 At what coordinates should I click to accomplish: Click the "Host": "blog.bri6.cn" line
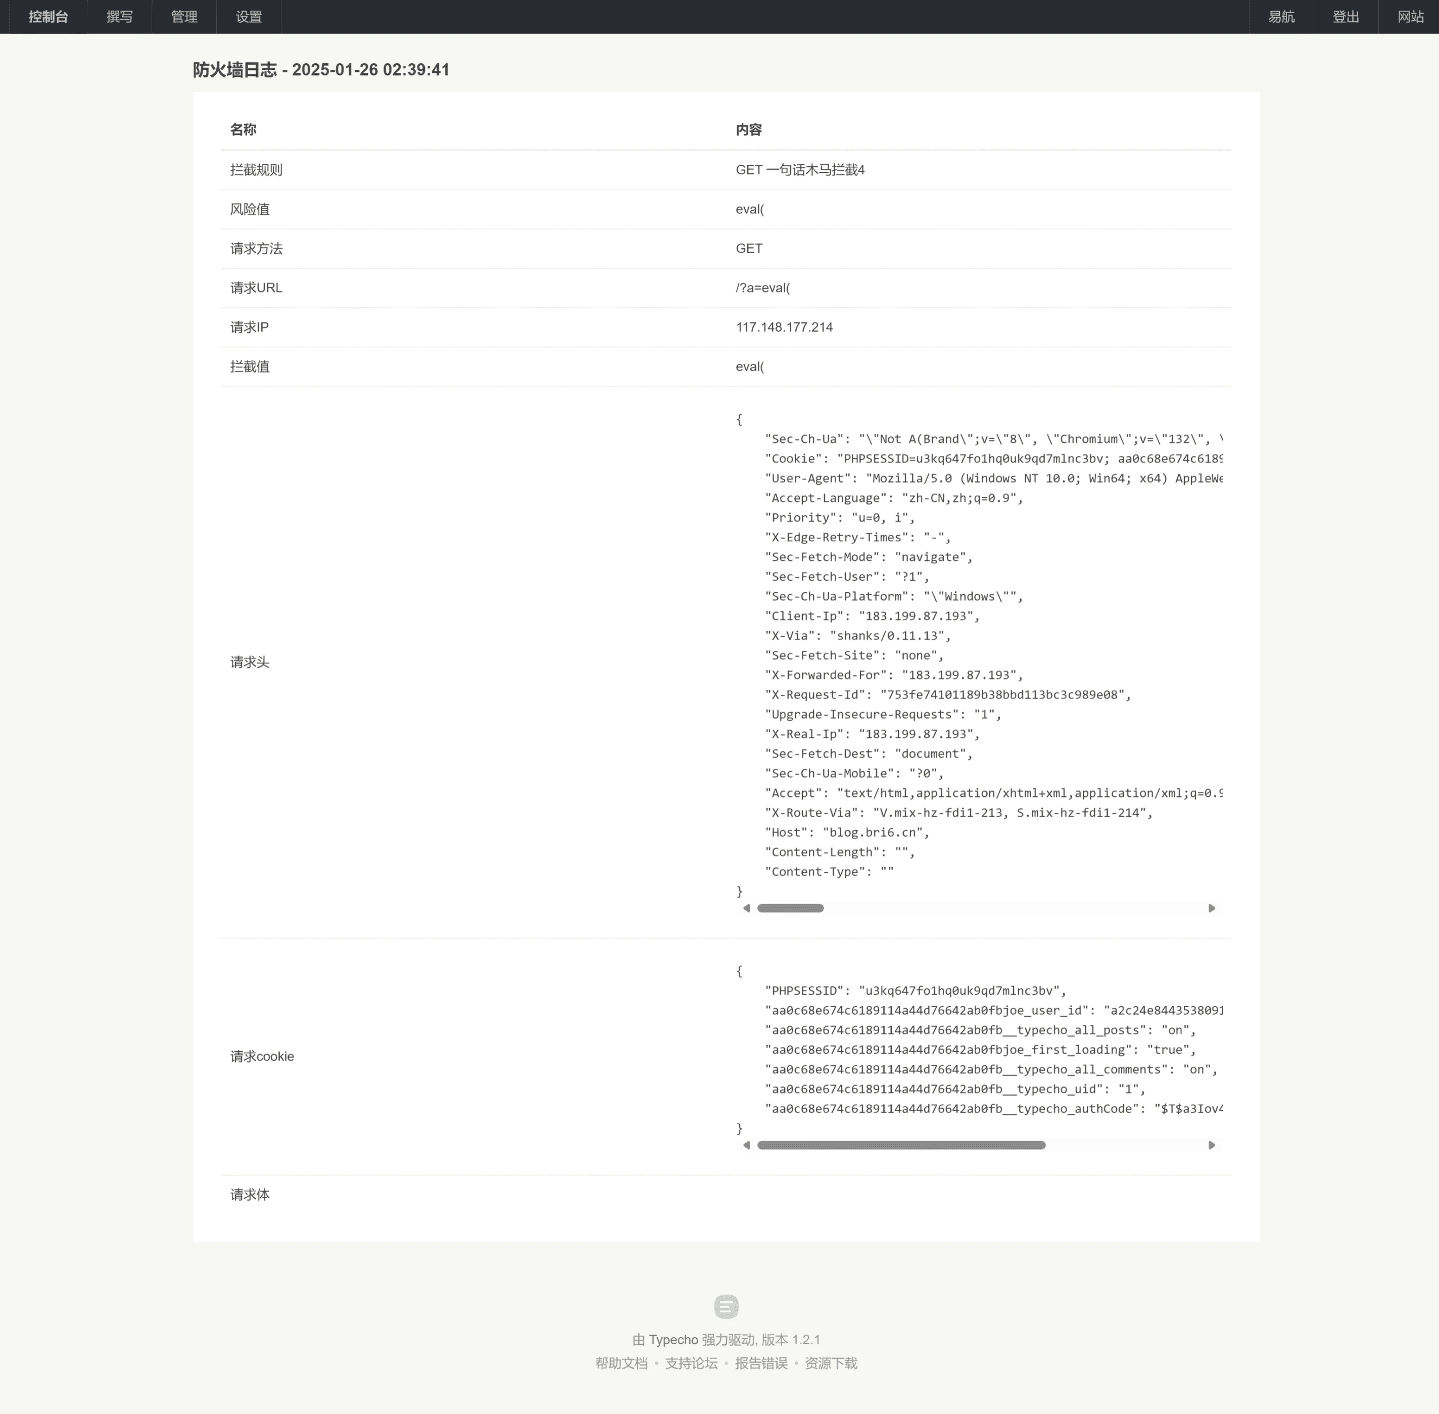[847, 832]
